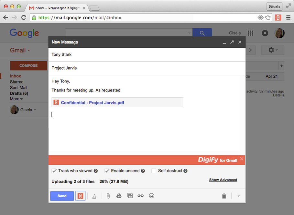Open the Chrome hamburger menu
Image resolution: width=294 pixels, height=215 pixels.
click(x=289, y=17)
